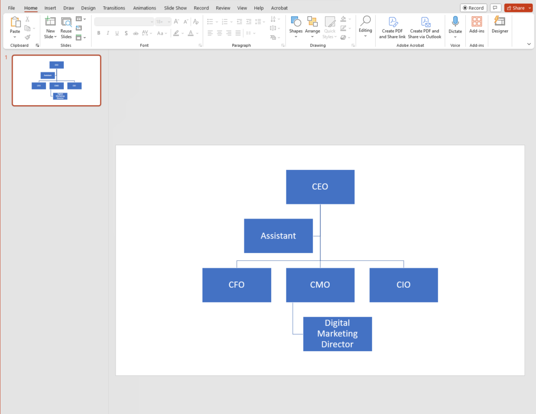Open the Slide Show tab
Screen dimensions: 536x414
click(x=175, y=8)
